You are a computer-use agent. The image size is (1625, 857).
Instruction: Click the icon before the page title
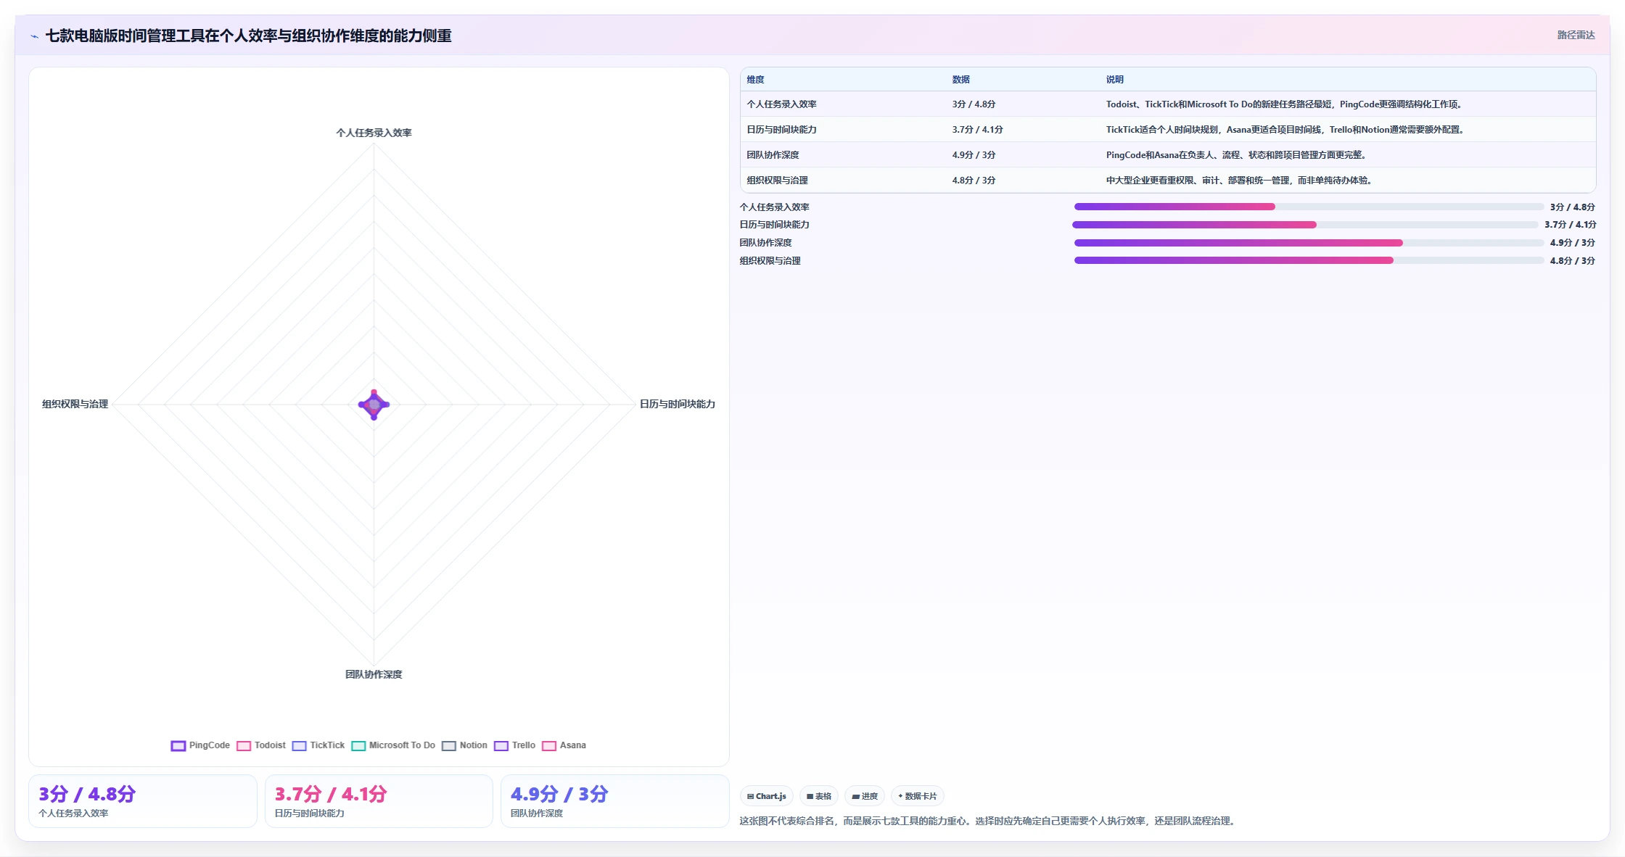(35, 36)
